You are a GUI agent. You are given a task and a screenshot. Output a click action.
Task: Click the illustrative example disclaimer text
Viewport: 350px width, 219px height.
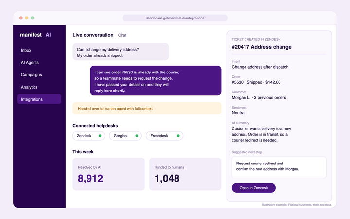297,205
